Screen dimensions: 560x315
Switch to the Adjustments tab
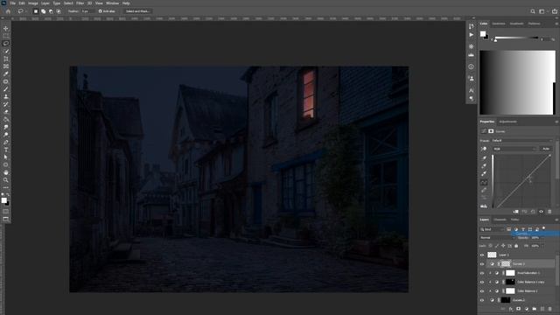click(x=507, y=122)
